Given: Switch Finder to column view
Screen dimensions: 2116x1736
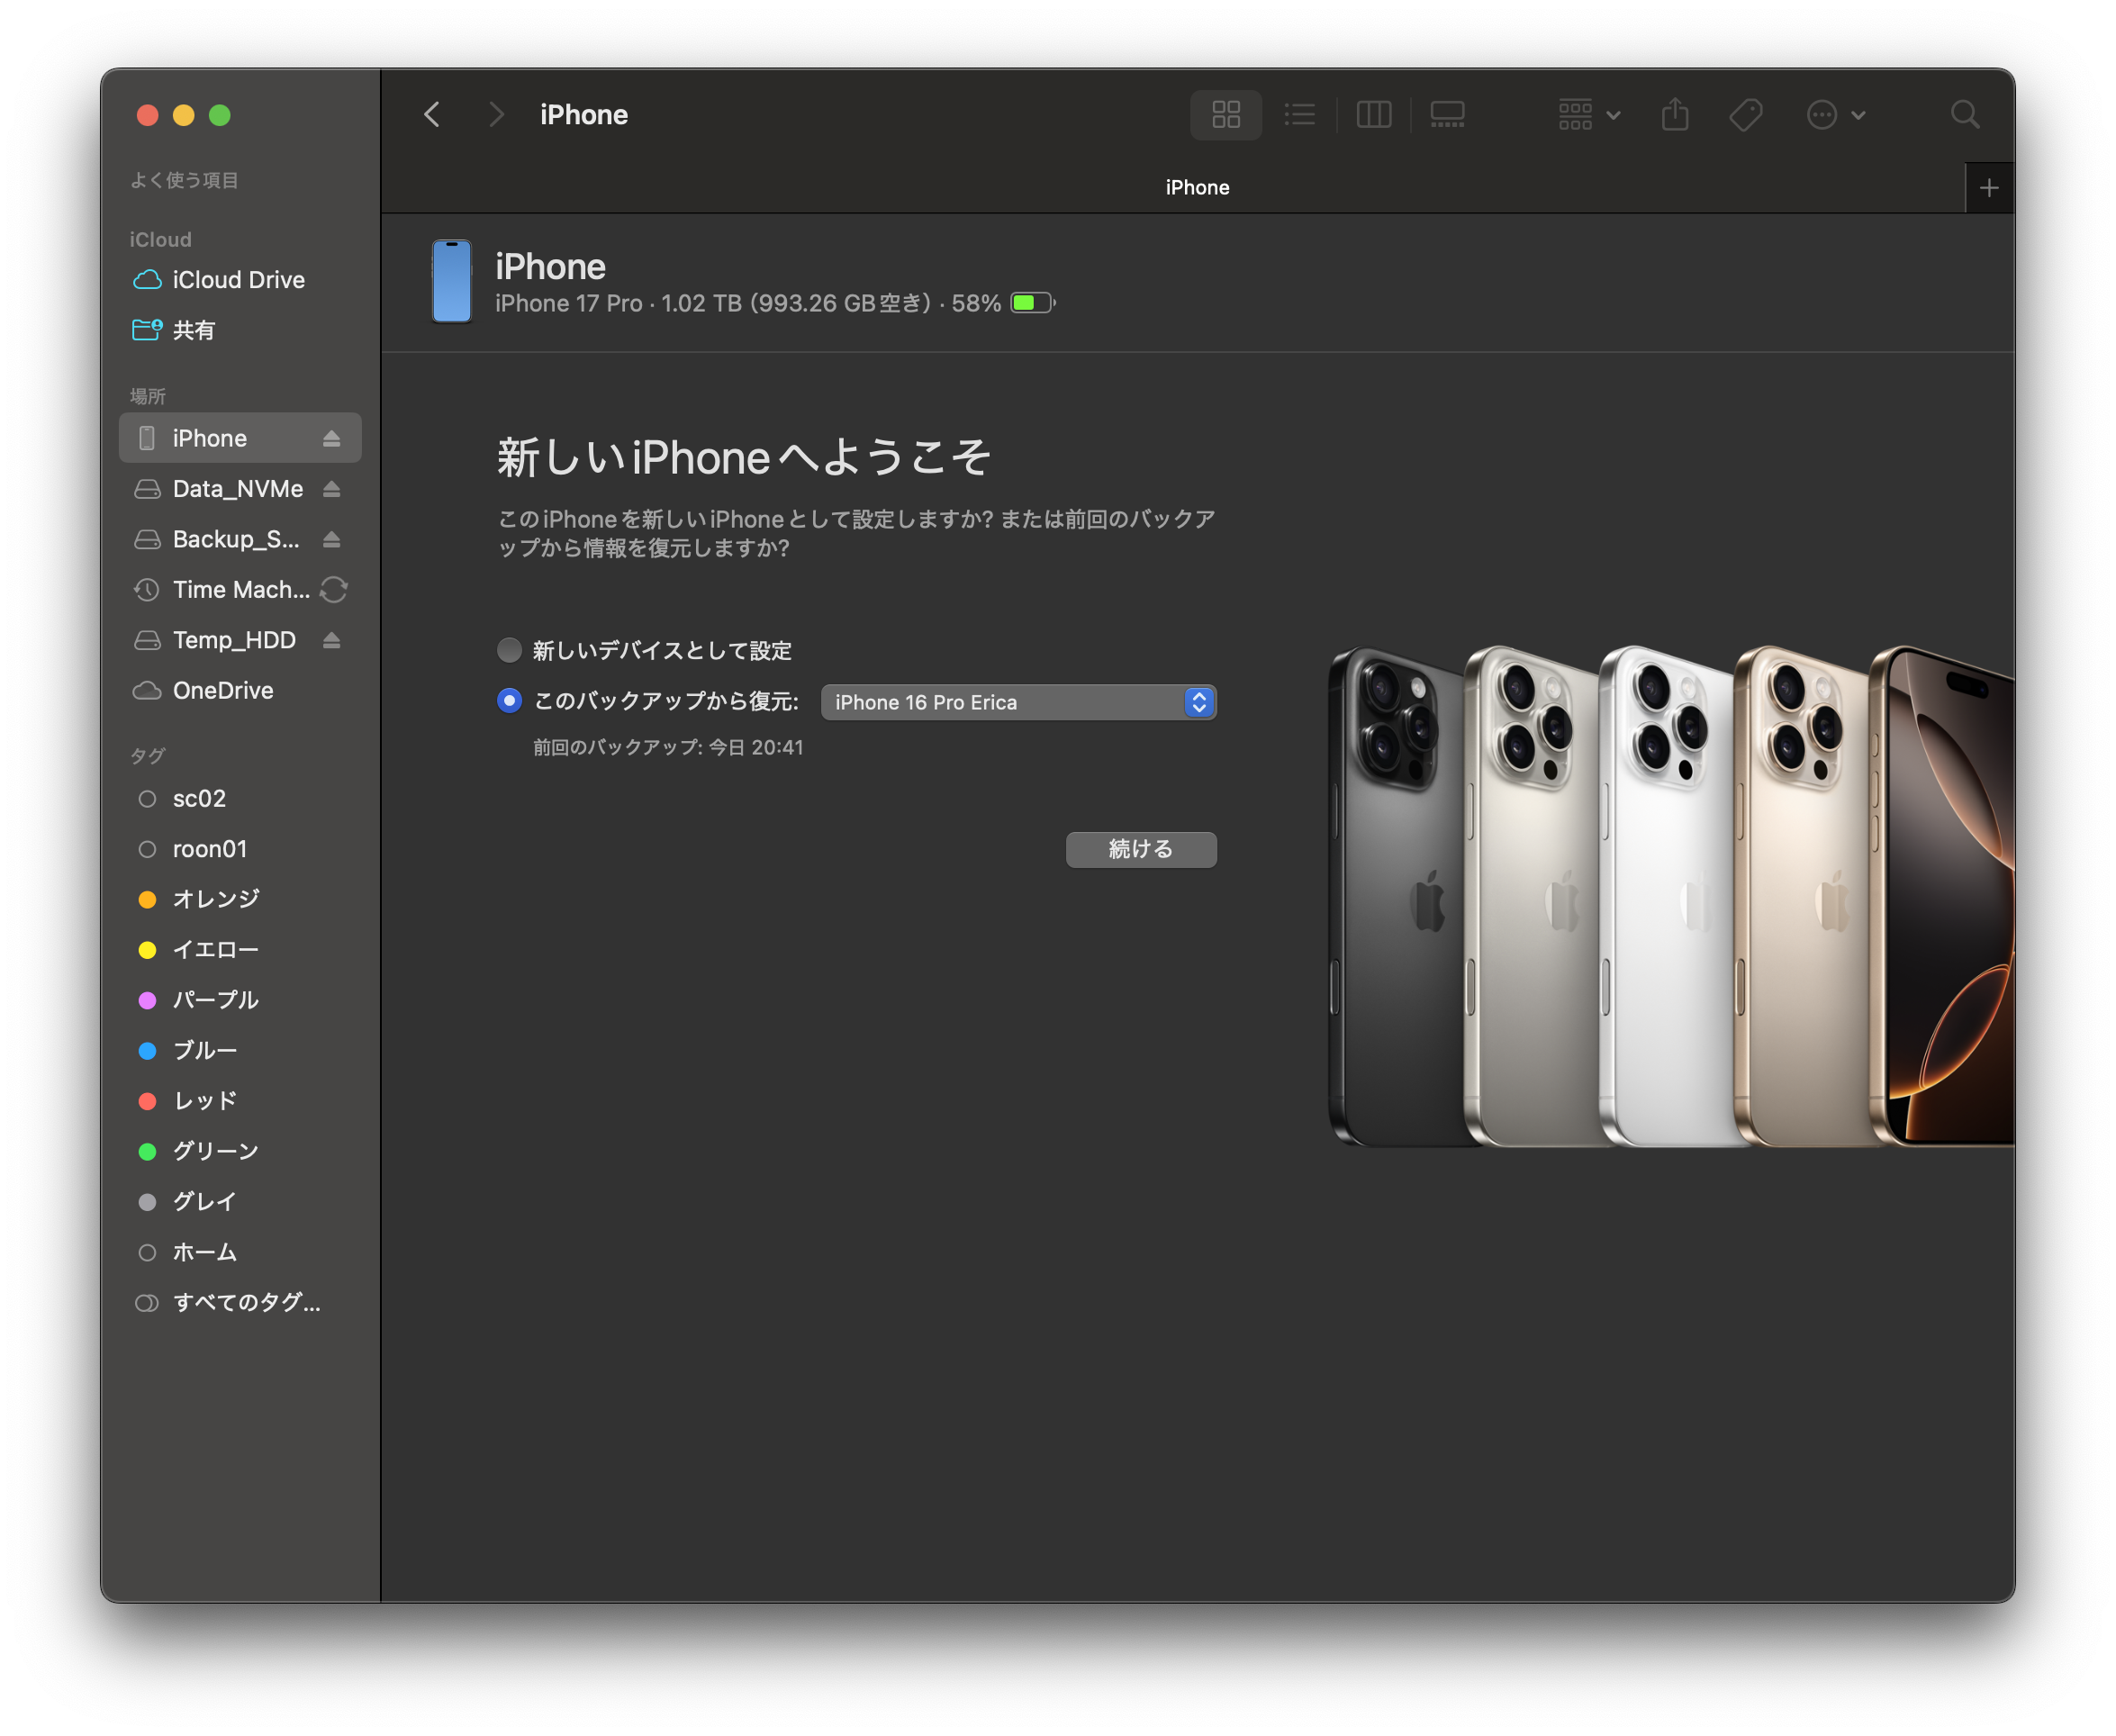Looking at the screenshot, I should click(x=1373, y=115).
